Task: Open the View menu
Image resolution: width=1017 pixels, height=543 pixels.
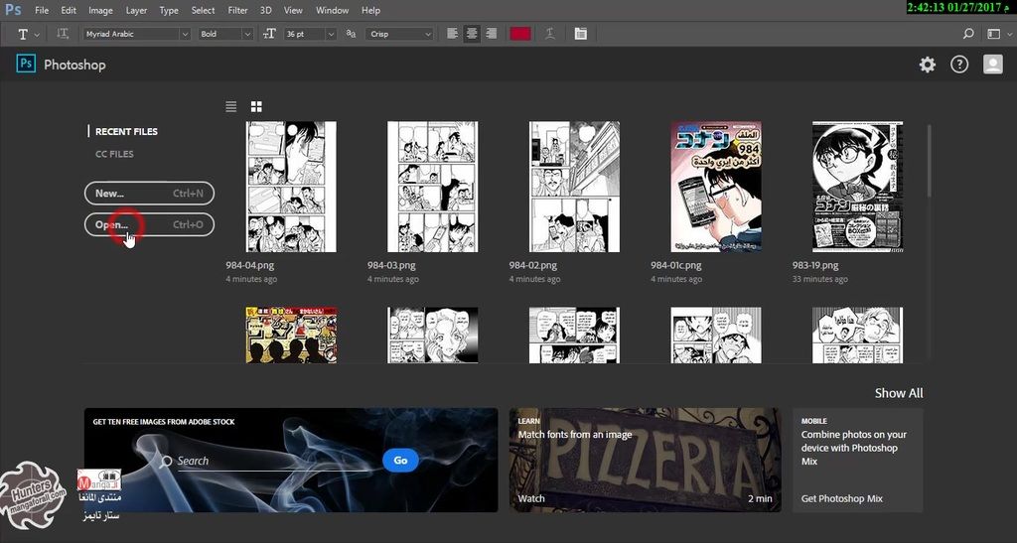Action: click(x=293, y=10)
